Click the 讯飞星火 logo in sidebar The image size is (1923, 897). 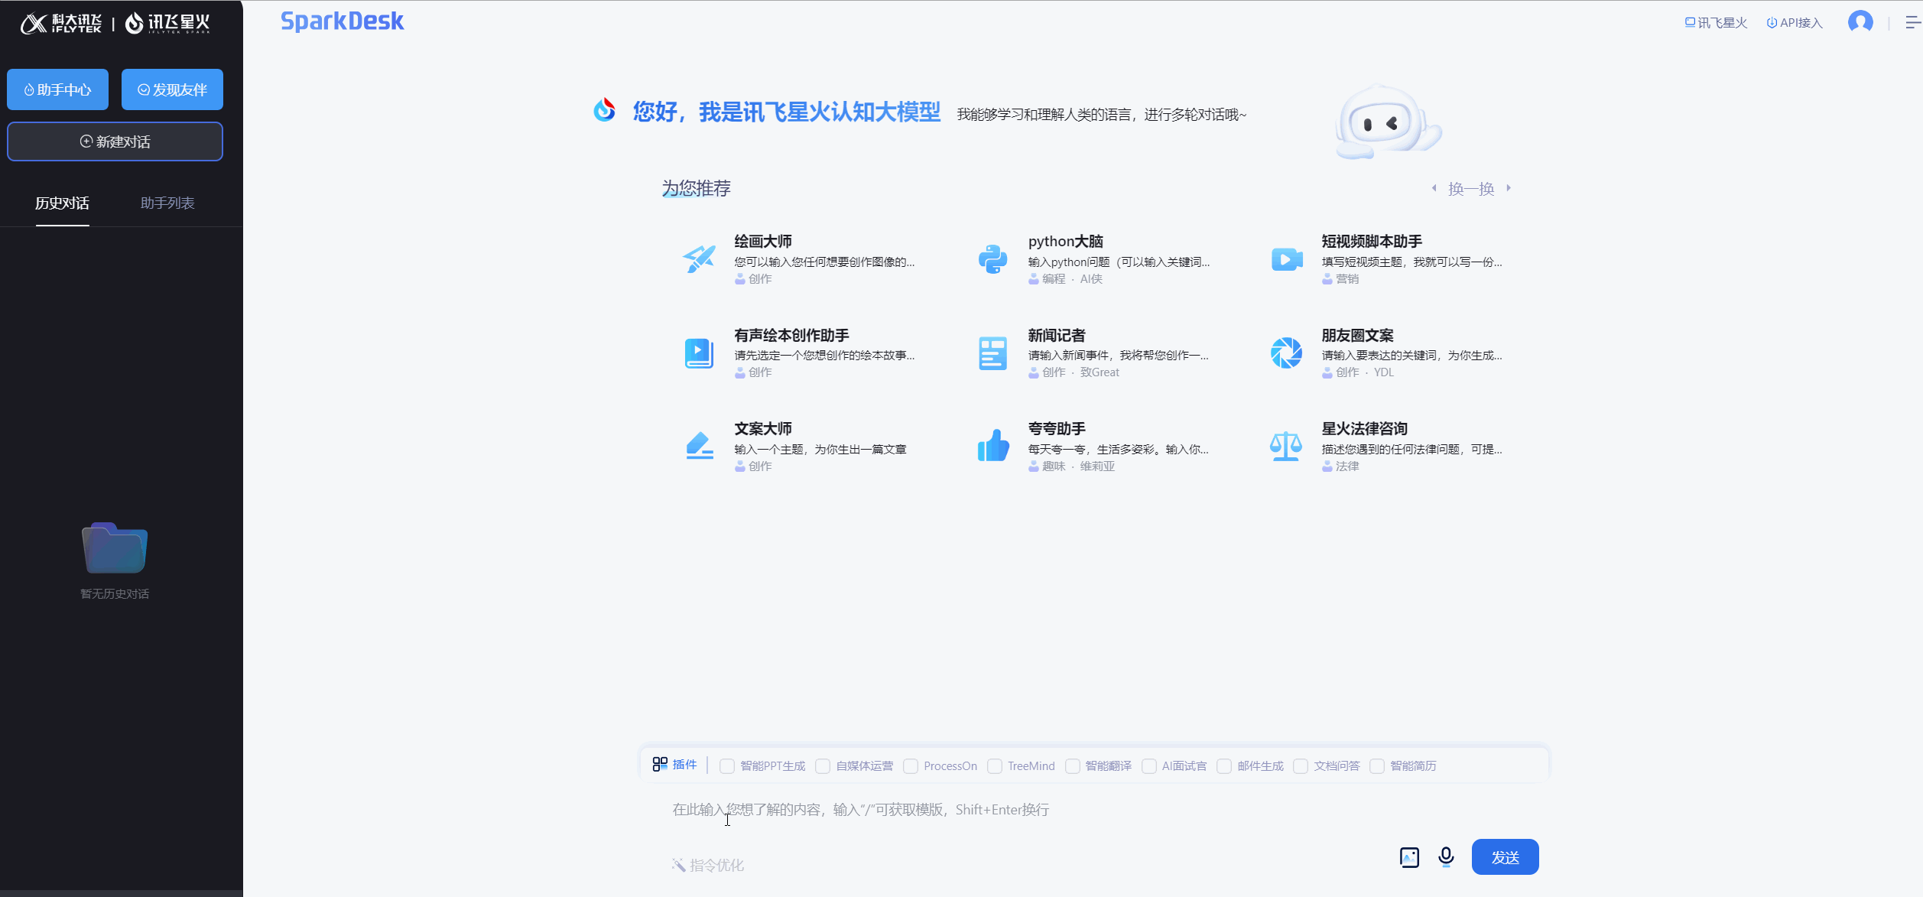click(x=167, y=24)
